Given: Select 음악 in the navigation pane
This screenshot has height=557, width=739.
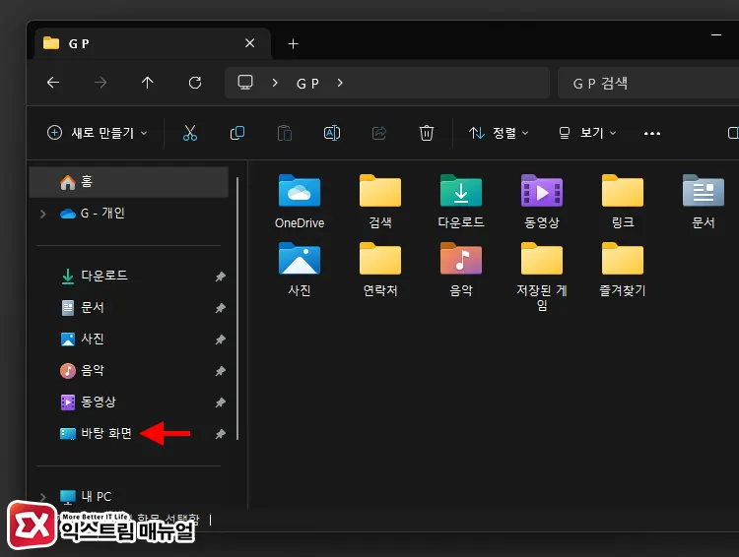Looking at the screenshot, I should [129, 371].
